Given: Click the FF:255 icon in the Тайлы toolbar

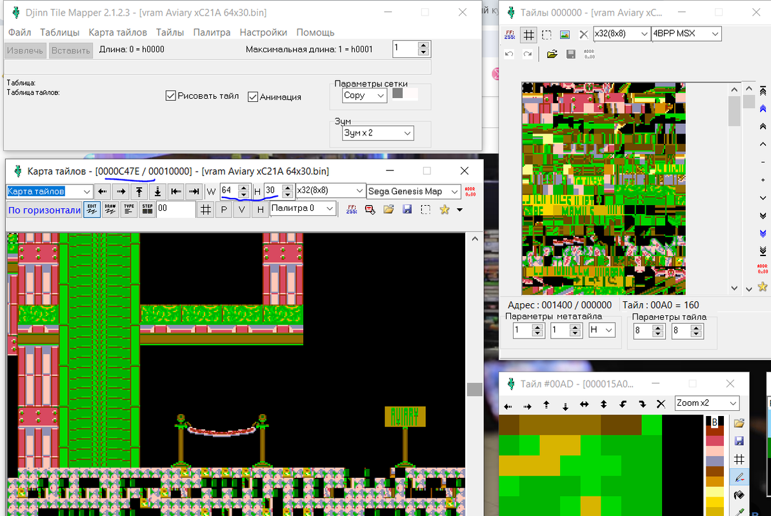Looking at the screenshot, I should point(510,34).
